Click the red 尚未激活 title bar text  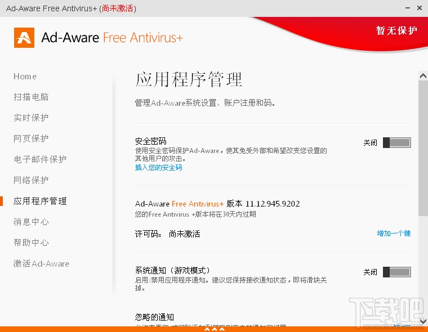click(118, 8)
